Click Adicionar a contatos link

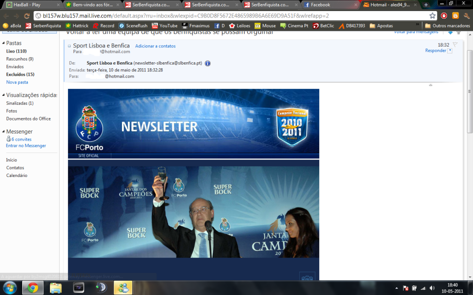point(155,46)
